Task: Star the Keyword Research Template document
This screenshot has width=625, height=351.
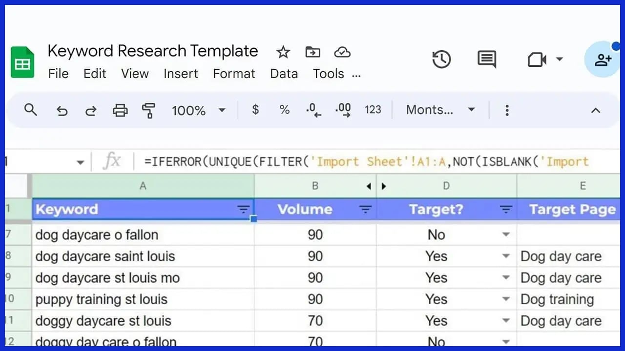Action: coord(283,52)
